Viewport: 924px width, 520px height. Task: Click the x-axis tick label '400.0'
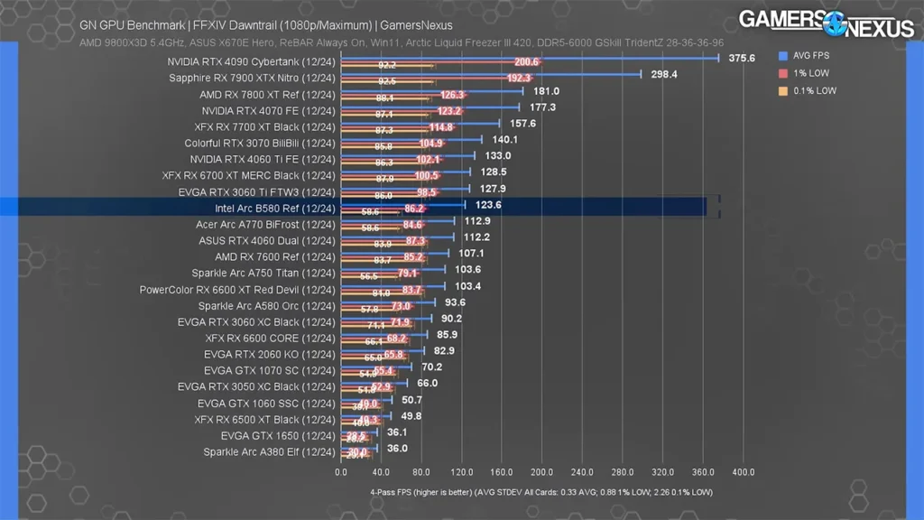click(x=744, y=472)
